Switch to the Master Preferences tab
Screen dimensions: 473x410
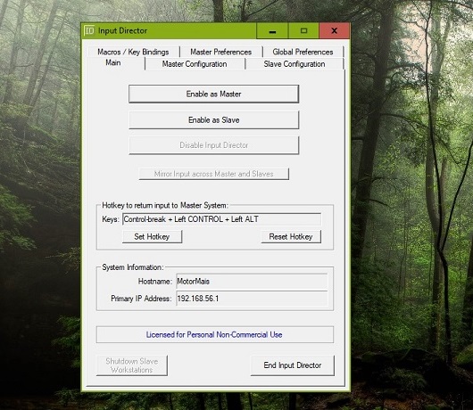(220, 52)
